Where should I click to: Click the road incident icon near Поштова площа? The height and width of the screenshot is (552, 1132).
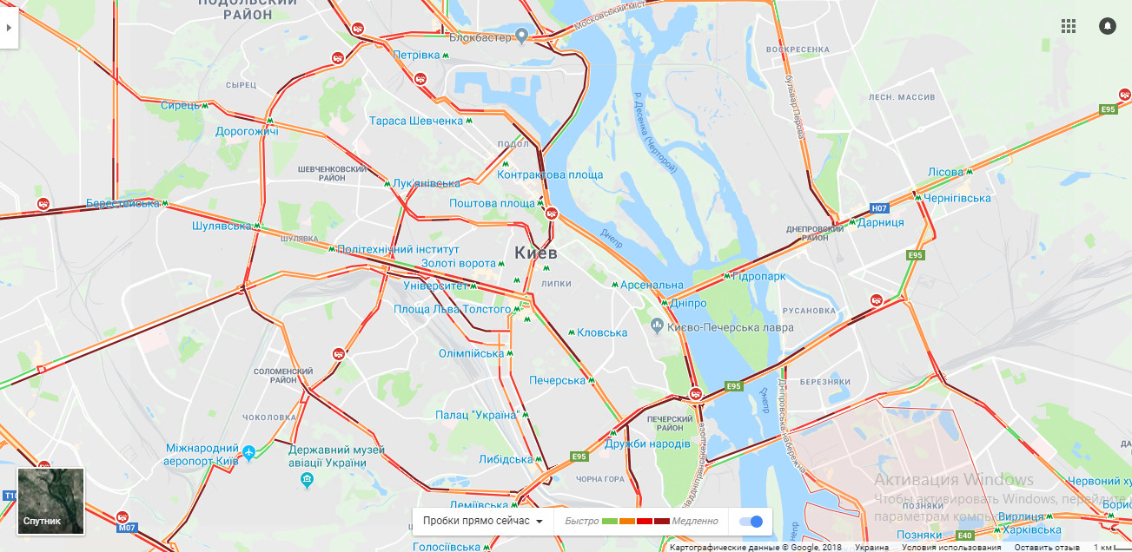[551, 214]
